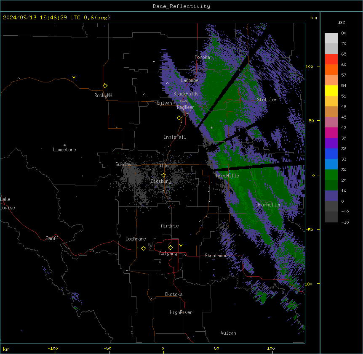Select the bright green 20-30 dBZ swatch
The height and width of the screenshot is (354, 363).
coord(331,175)
